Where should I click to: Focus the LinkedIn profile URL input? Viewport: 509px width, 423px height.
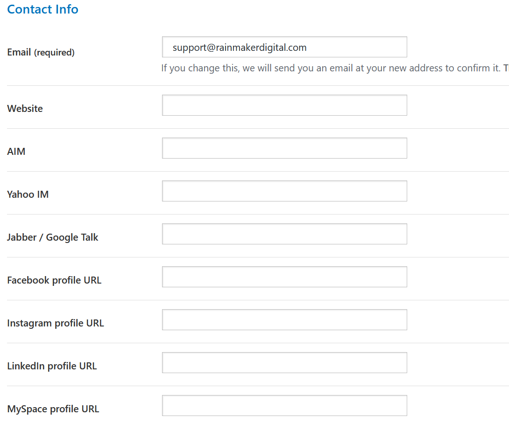(x=284, y=363)
